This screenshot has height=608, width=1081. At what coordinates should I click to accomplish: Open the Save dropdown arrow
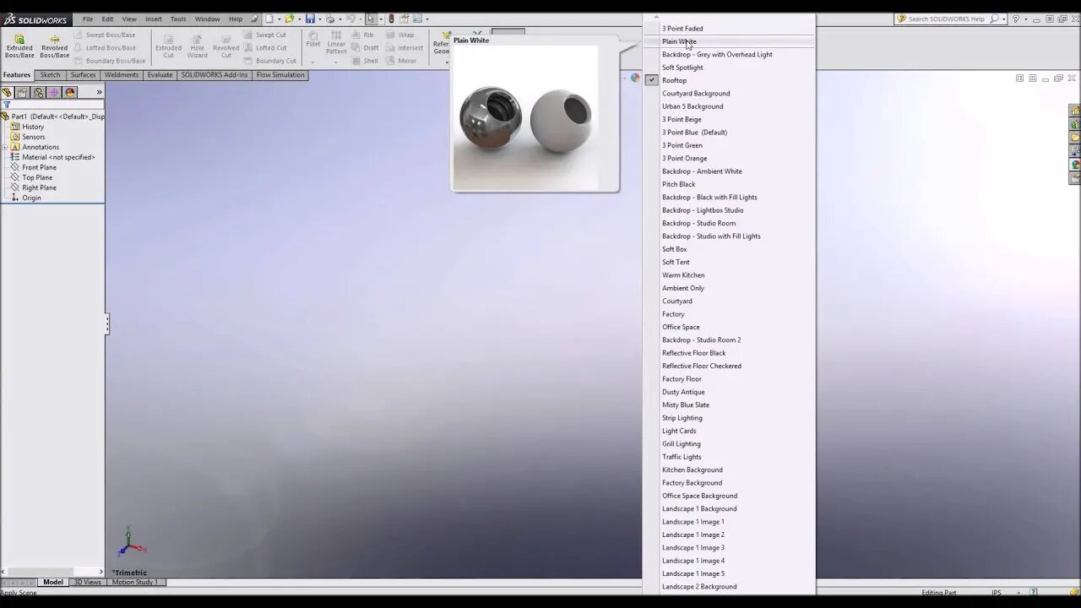(319, 19)
